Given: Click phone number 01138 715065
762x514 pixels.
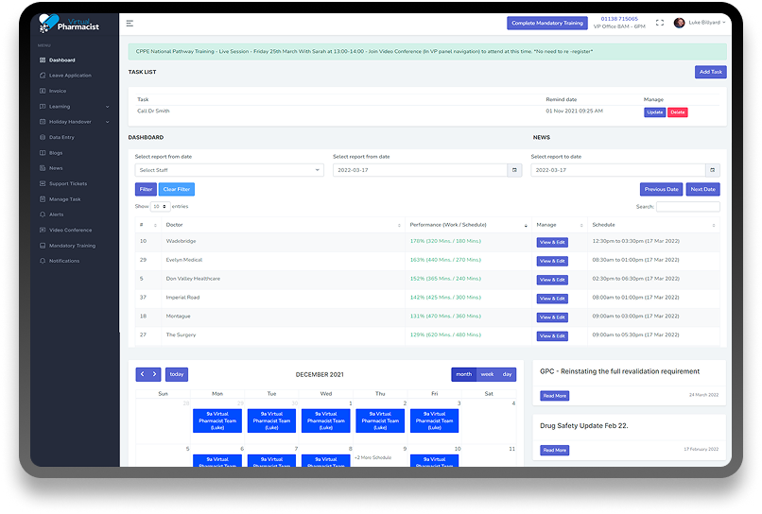Looking at the screenshot, I should click(619, 19).
